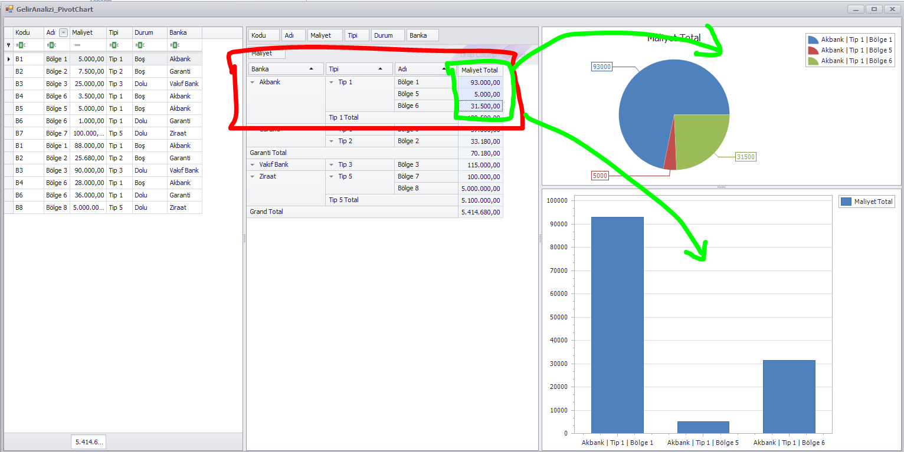Click the filter pin icon in the filter row

(x=7, y=45)
